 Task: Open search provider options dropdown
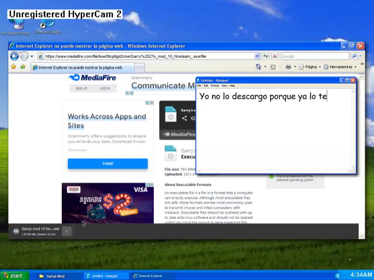coord(360,56)
